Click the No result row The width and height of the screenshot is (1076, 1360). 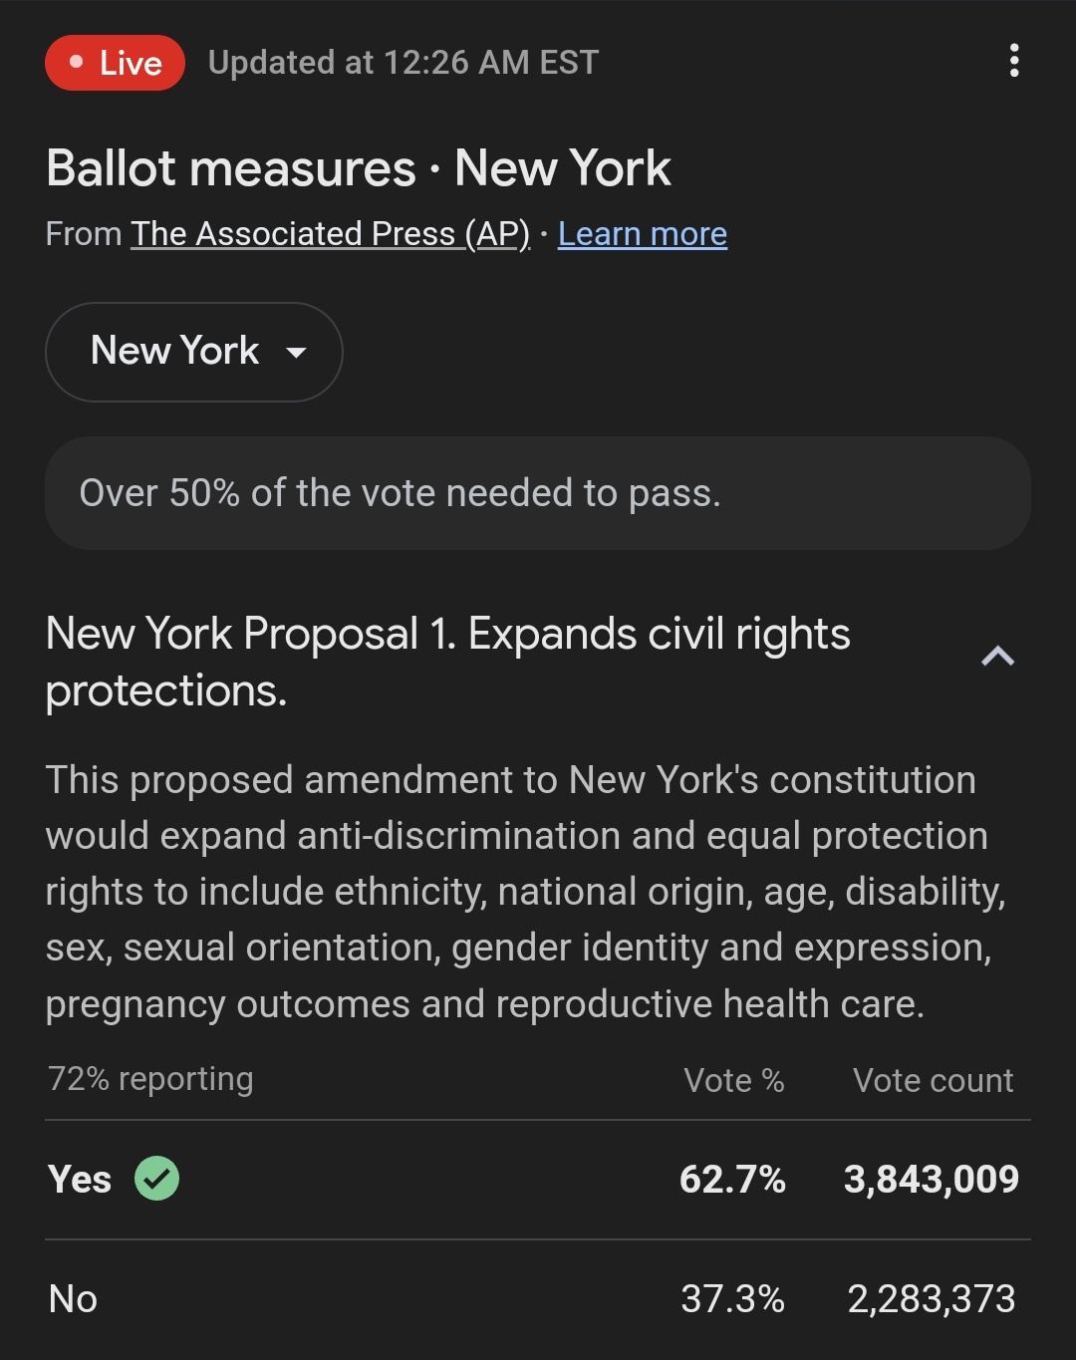click(x=538, y=1299)
